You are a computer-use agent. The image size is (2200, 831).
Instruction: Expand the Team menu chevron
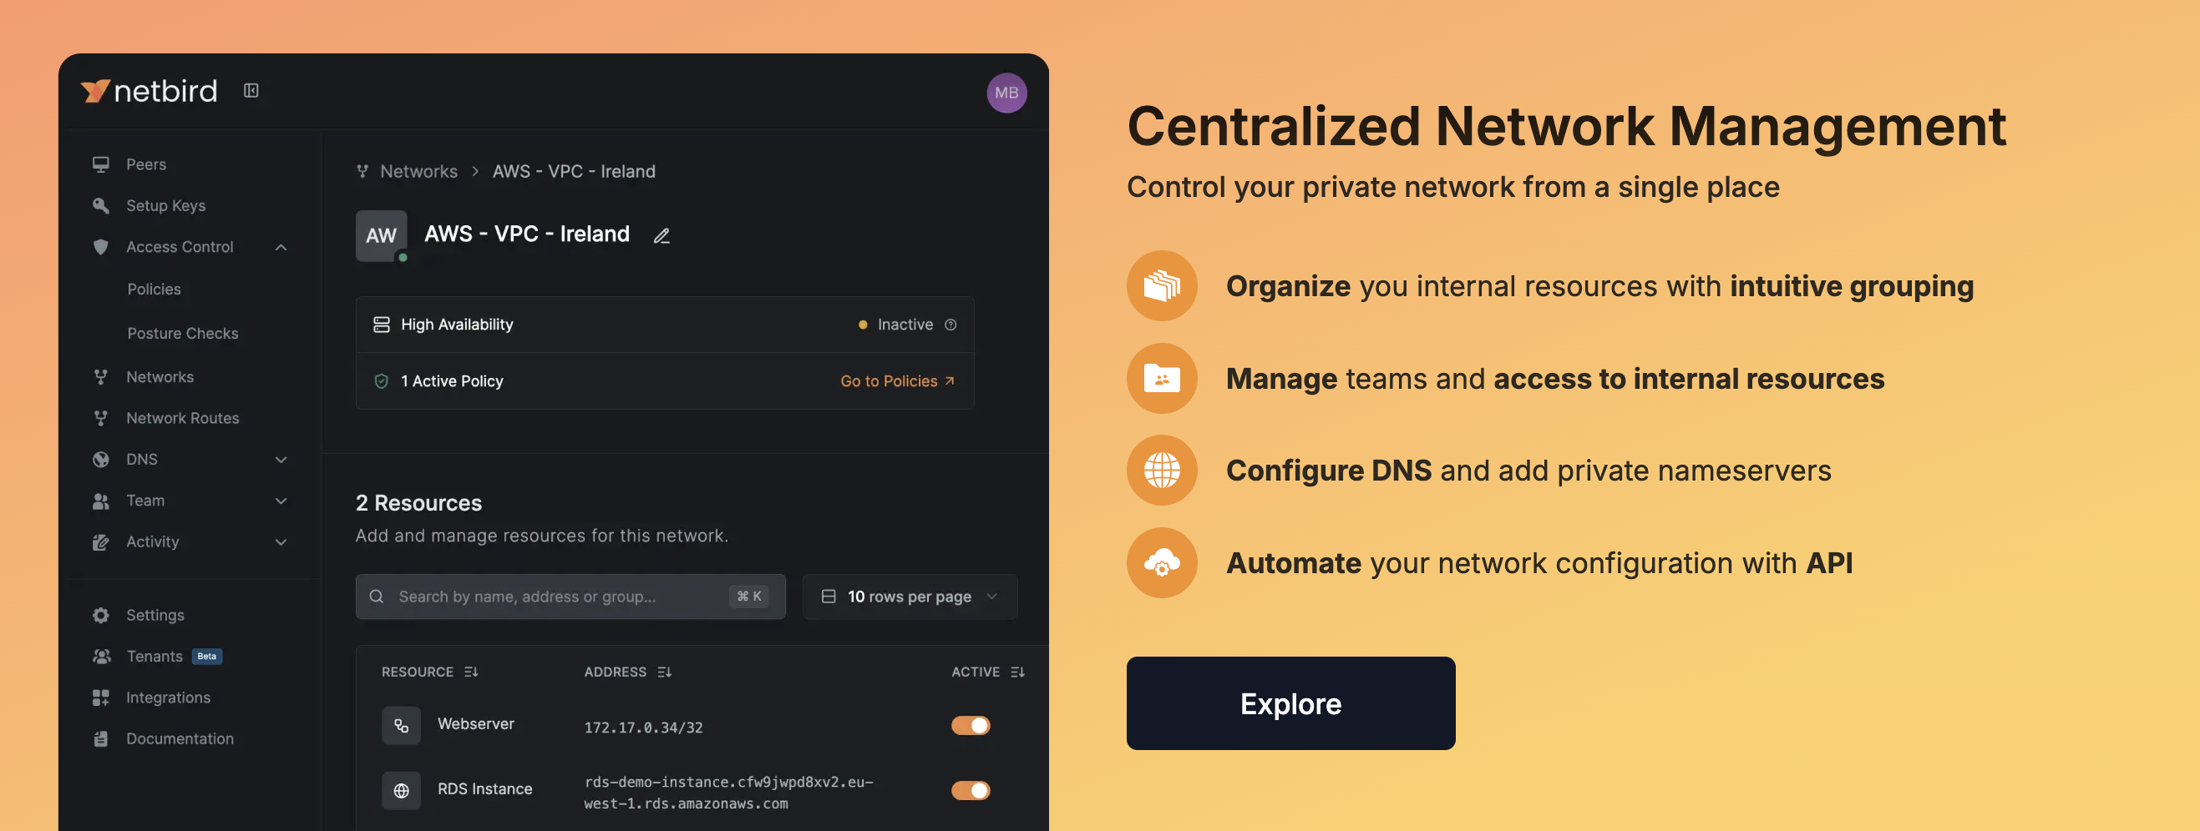pyautogui.click(x=281, y=501)
